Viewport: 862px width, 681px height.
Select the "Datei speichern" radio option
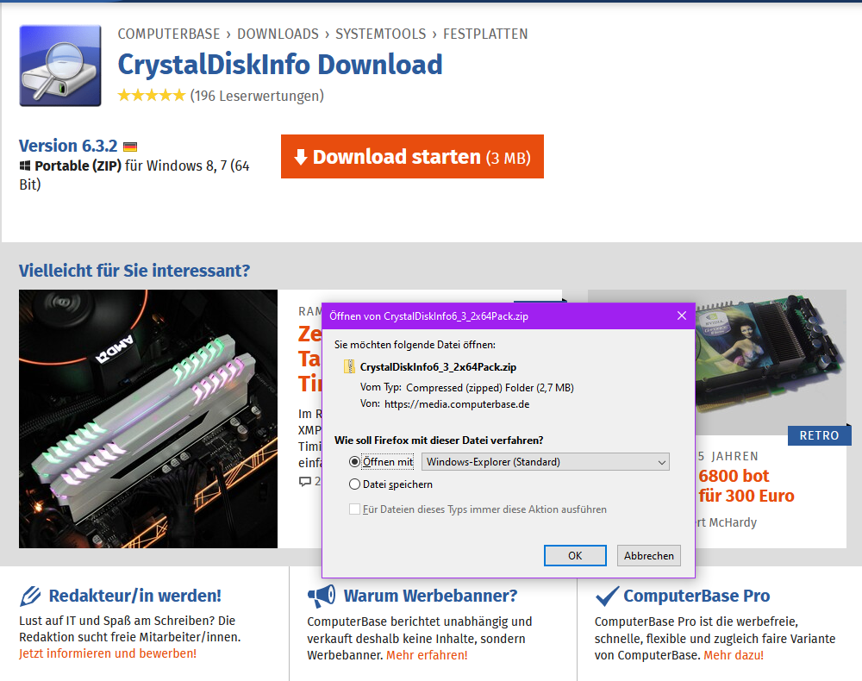[354, 484]
